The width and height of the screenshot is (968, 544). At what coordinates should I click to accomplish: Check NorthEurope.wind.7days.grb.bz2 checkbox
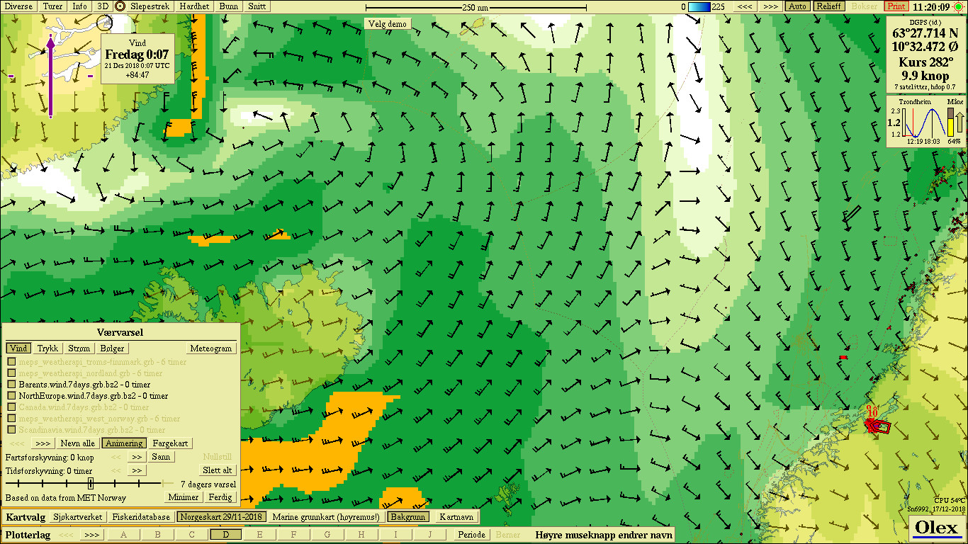pyautogui.click(x=11, y=396)
